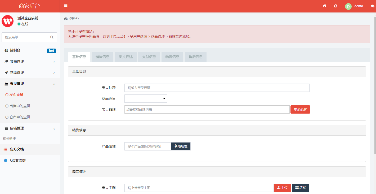Click the green online status dot

(19, 24)
